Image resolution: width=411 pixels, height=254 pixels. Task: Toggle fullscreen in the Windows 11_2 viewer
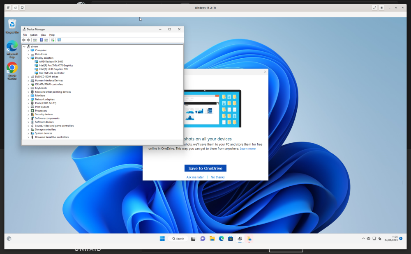point(374,8)
